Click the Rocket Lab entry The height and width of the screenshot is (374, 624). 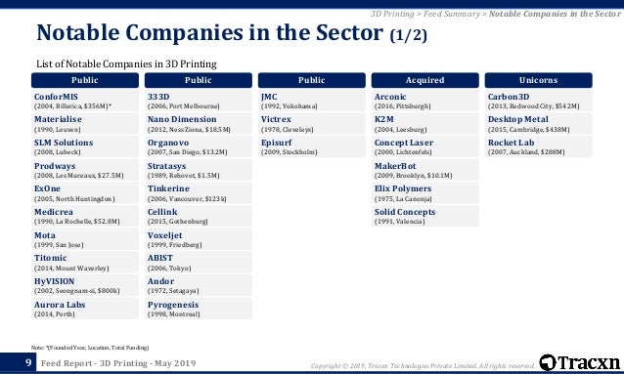539,146
